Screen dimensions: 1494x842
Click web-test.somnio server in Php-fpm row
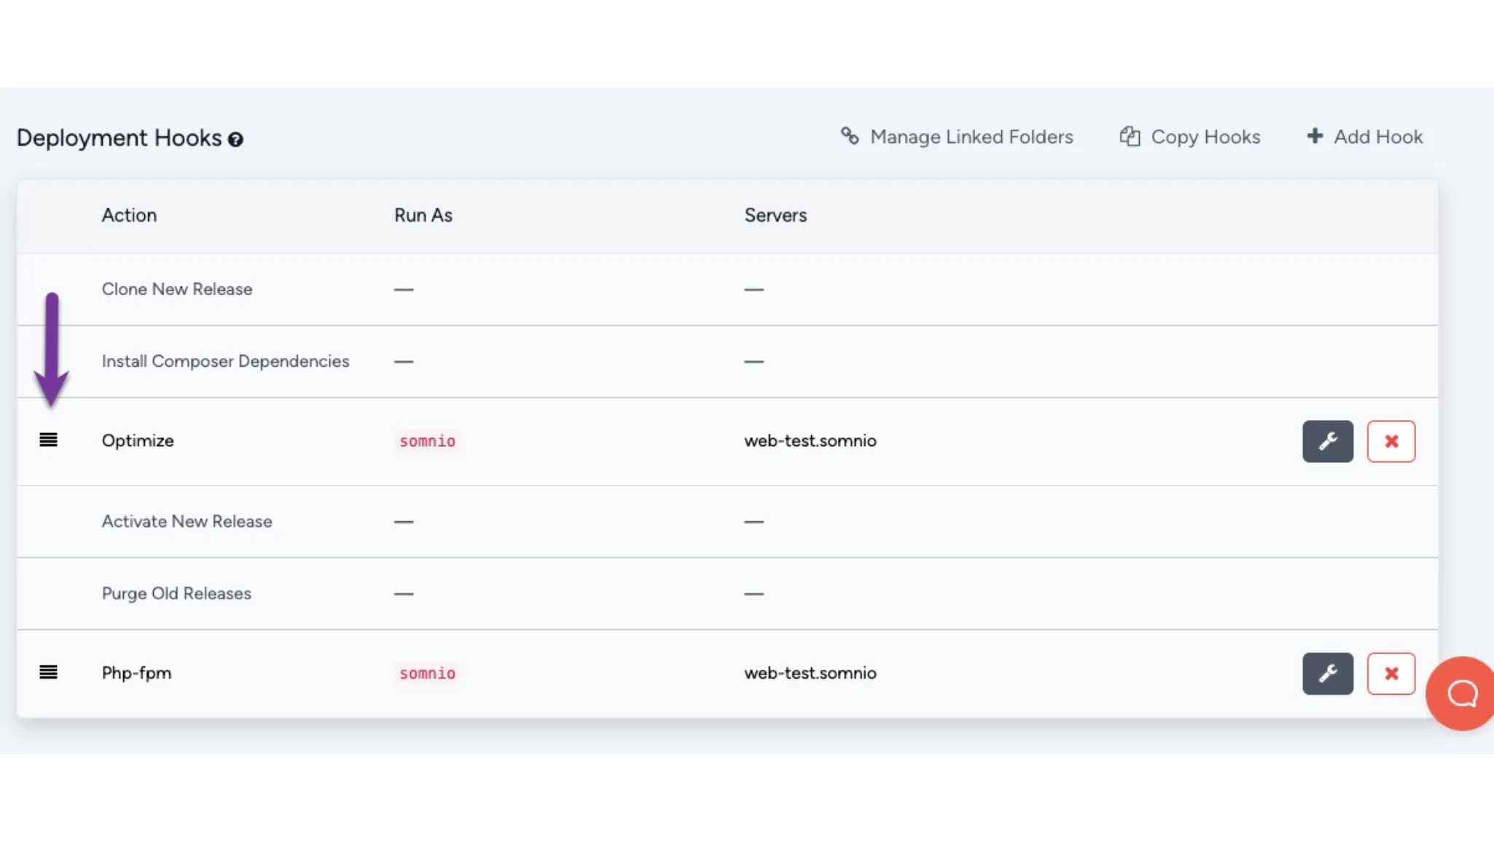[x=810, y=673]
